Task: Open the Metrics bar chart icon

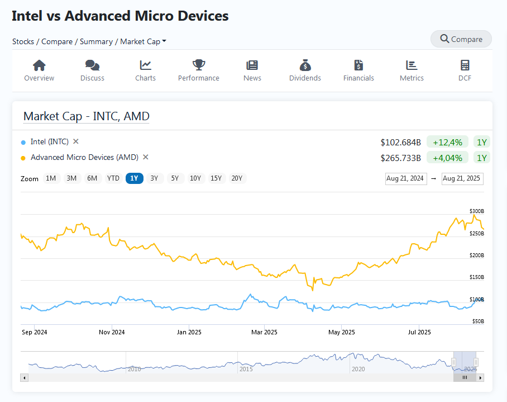Action: coord(412,65)
